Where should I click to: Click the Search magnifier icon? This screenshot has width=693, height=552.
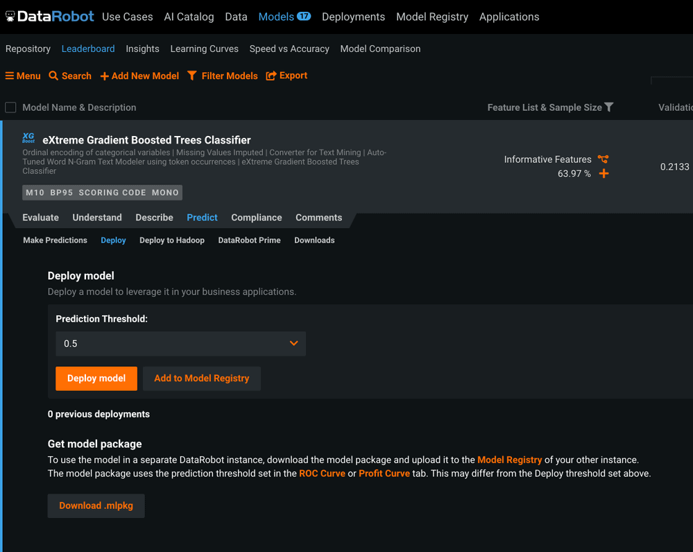pos(53,76)
